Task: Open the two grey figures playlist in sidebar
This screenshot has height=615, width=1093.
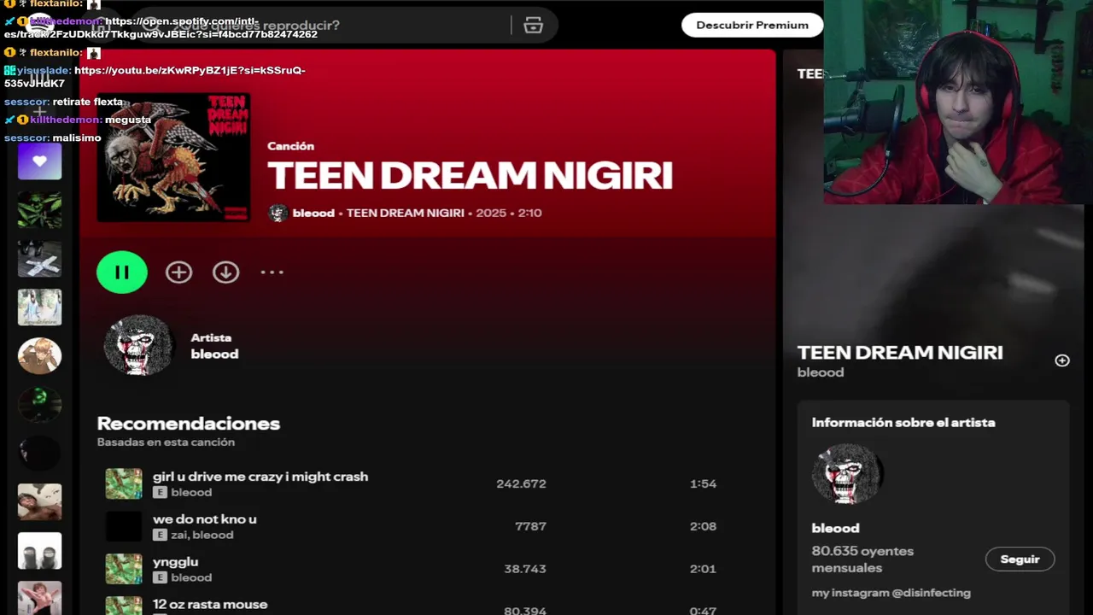Action: (x=40, y=551)
